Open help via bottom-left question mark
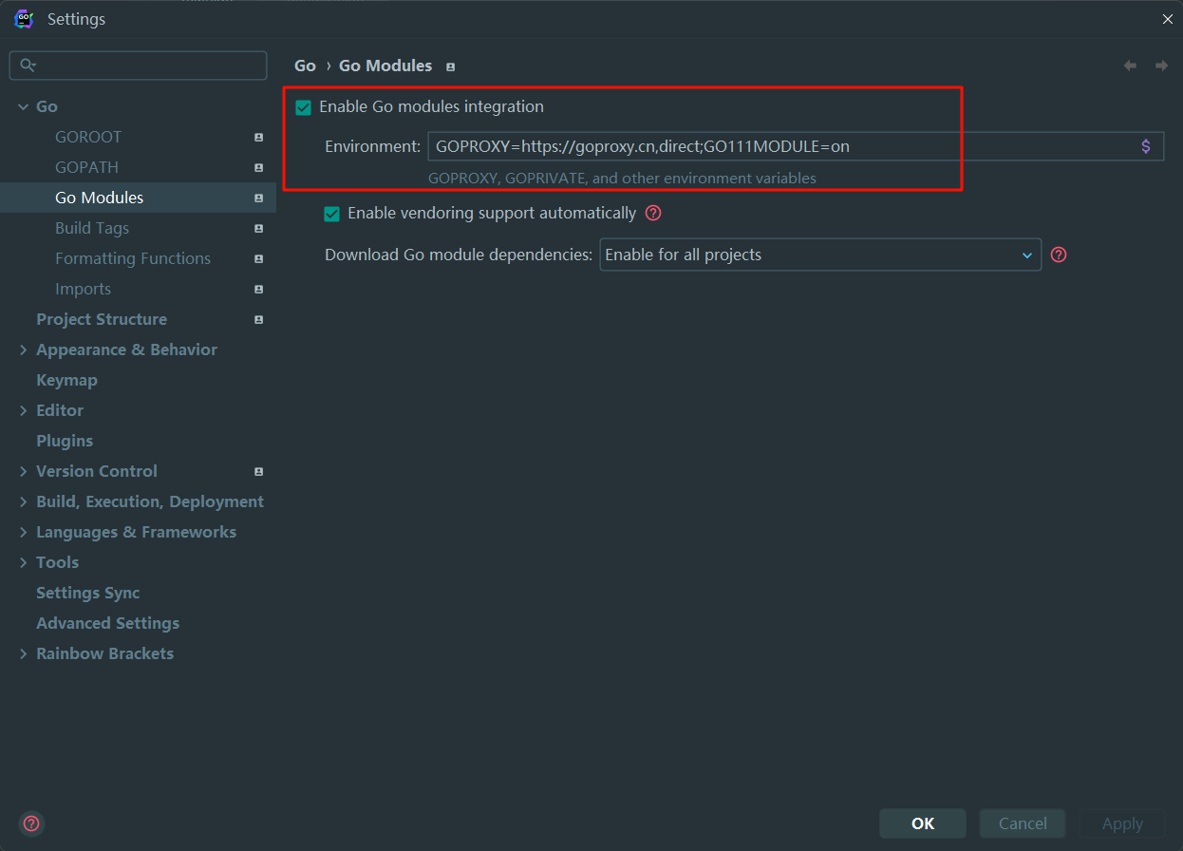 (31, 823)
